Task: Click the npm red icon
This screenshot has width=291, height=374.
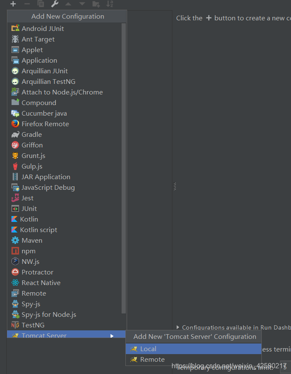Action: [x=15, y=251]
